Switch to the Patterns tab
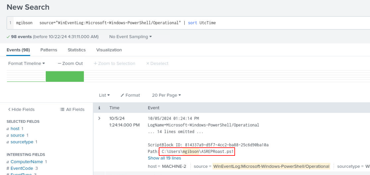 coord(49,50)
